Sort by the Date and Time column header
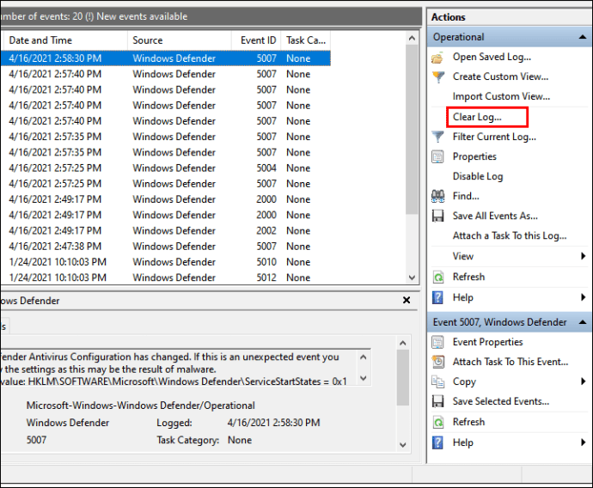The image size is (593, 488). 65,40
